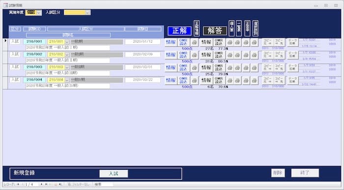
Task: Click the 検索 search field
Action: [103, 185]
